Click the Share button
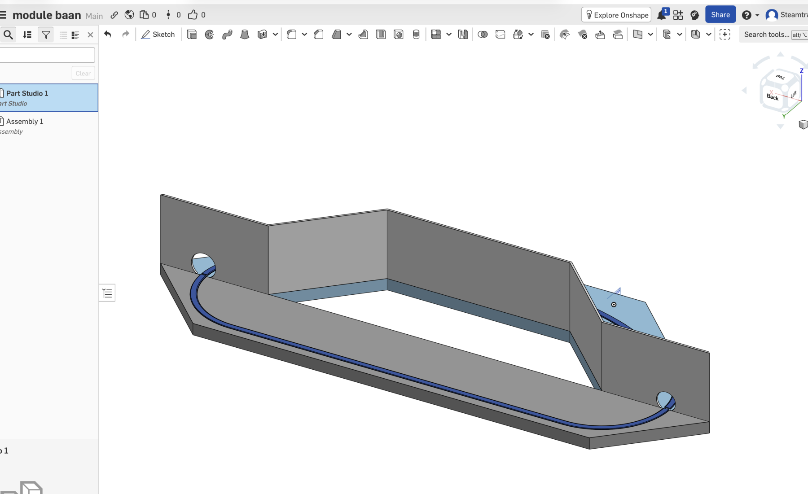Screen dimensions: 808x494 coord(720,15)
